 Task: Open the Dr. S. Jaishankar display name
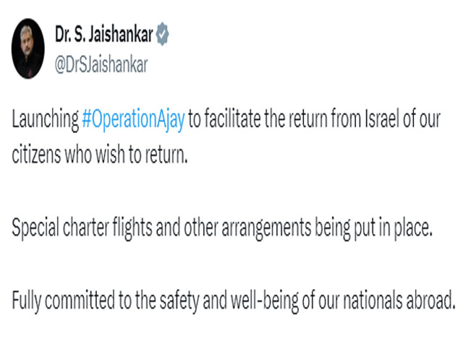[104, 34]
